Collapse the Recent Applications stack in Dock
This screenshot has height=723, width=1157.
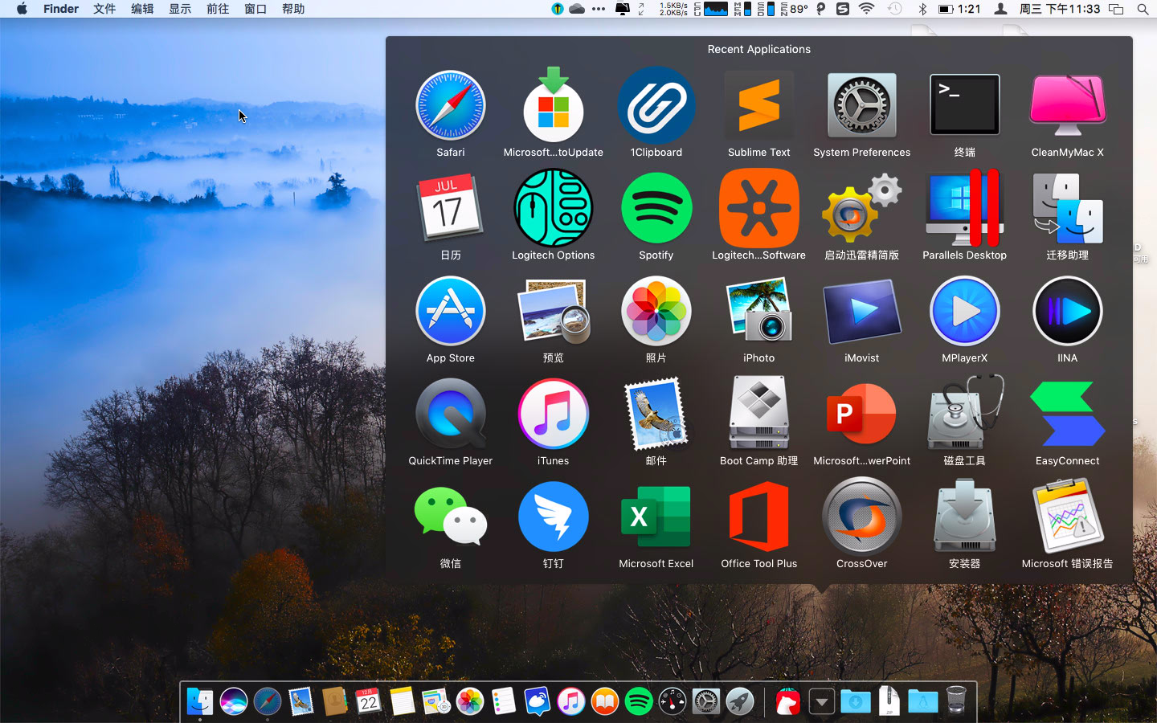click(x=821, y=702)
